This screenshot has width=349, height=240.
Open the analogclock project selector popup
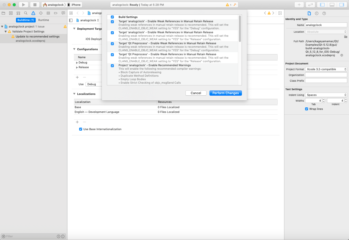tap(88, 20)
